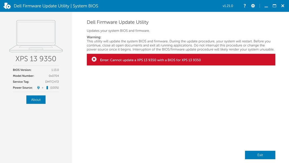
Task: Maximize the firmware utility window
Action: [x=274, y=6]
